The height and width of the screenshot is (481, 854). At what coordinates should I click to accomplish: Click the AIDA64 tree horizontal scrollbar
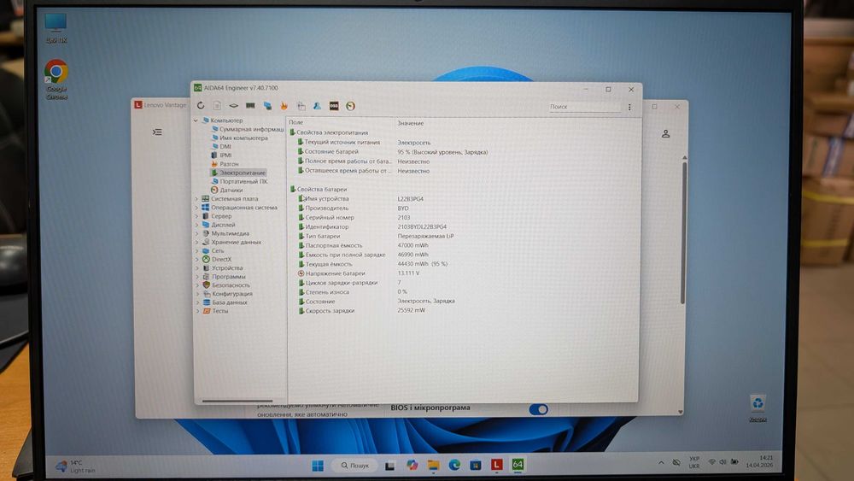pos(237,401)
